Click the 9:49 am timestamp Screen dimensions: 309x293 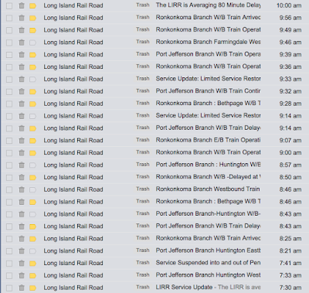tap(290, 30)
